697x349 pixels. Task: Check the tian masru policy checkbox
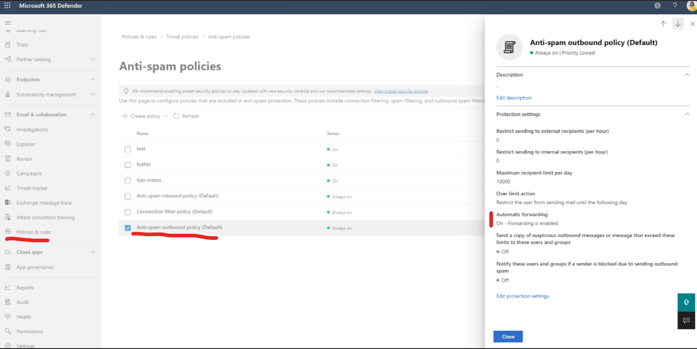coord(128,181)
